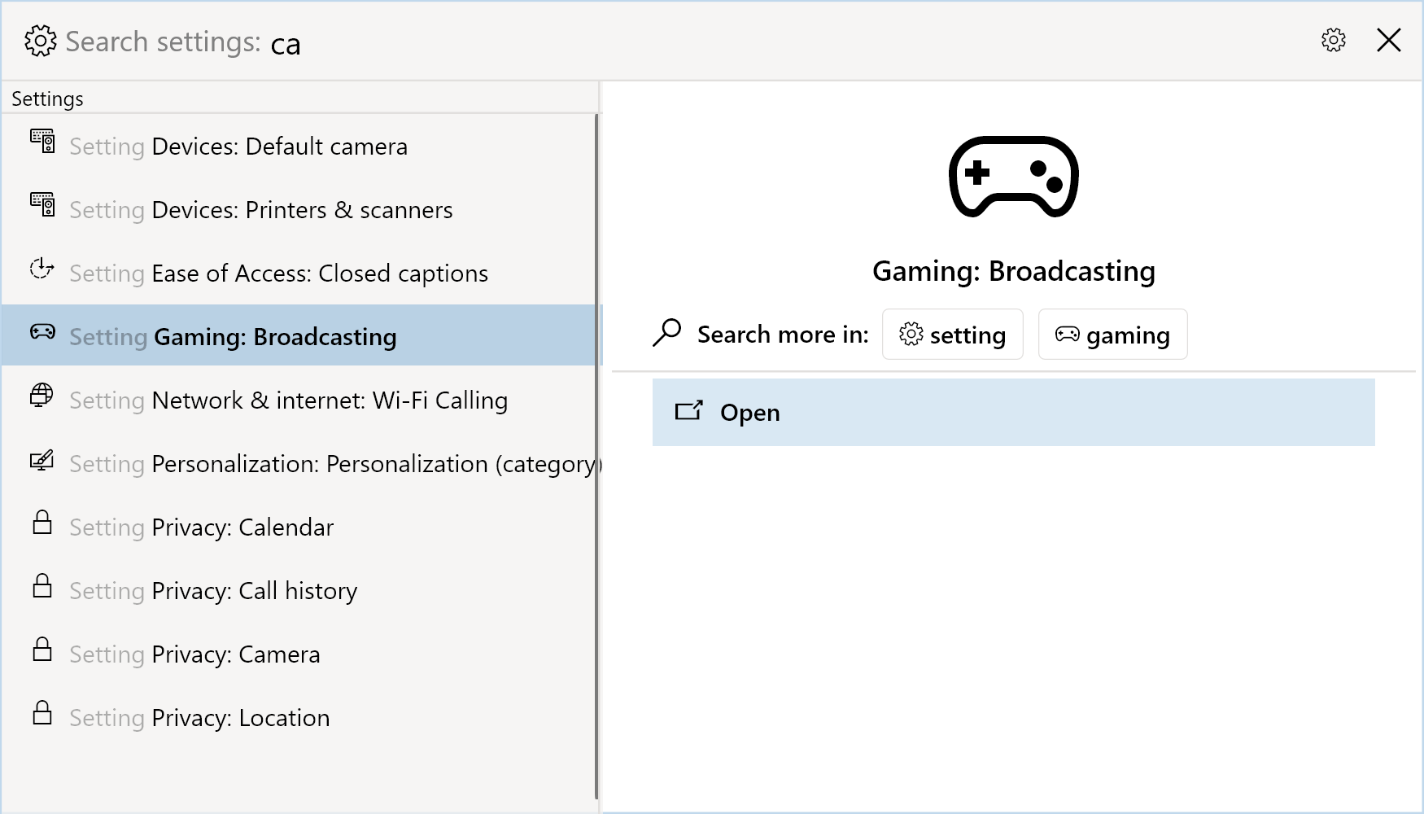Click the 'gaming' search filter button
1424x814 pixels.
click(x=1112, y=334)
